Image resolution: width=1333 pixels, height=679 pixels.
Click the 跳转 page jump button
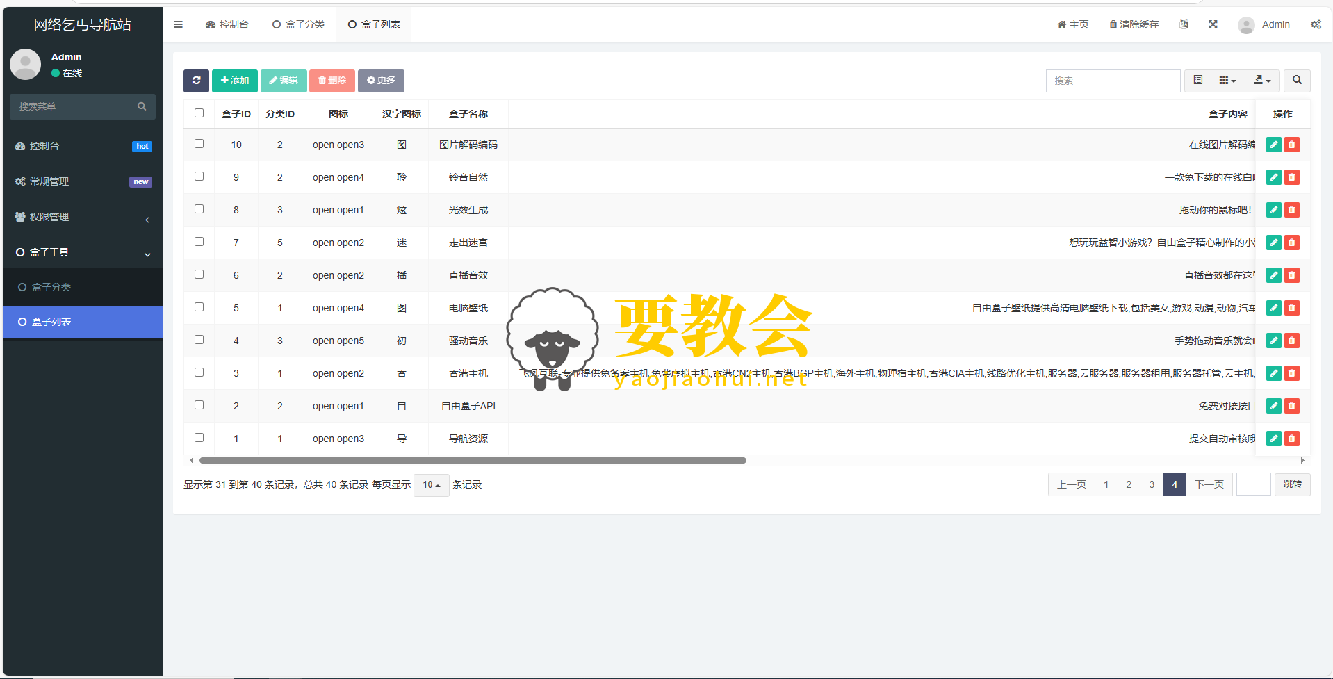pos(1293,484)
